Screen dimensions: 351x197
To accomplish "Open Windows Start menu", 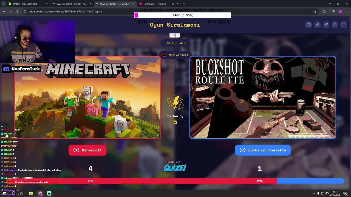I will [x=4, y=193].
